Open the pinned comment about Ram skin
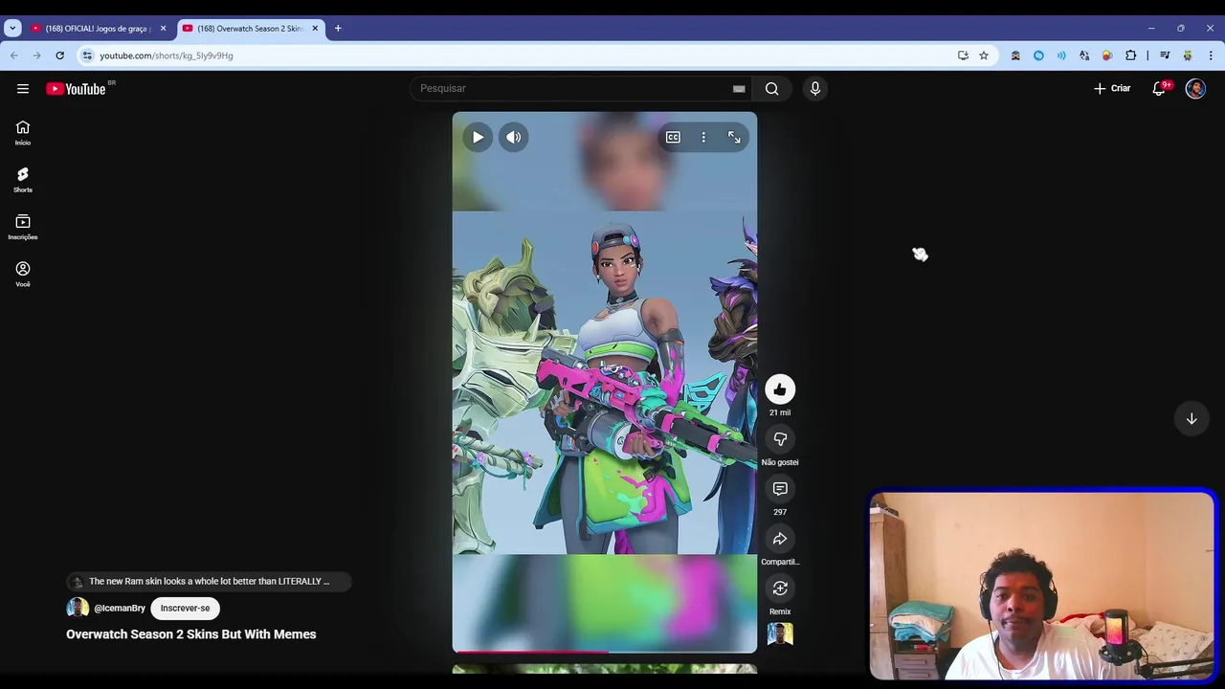The image size is (1225, 689). coord(209,581)
